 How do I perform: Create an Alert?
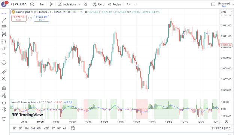(98, 4)
